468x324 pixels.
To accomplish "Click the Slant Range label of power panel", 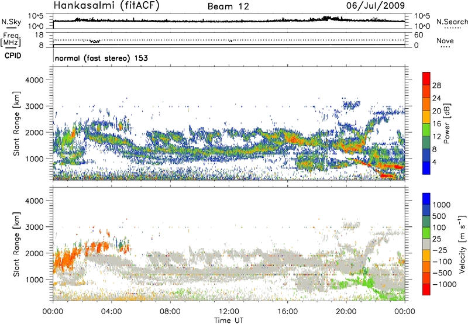I will (16, 123).
